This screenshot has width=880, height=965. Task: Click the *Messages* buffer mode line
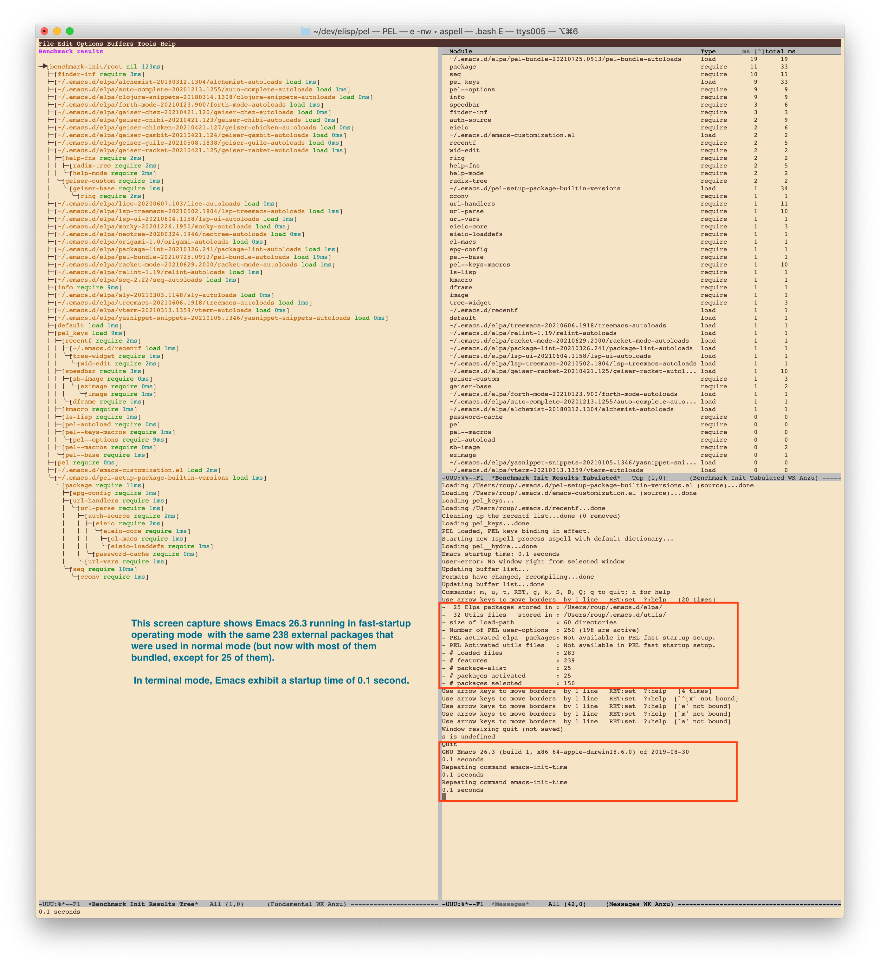point(641,904)
